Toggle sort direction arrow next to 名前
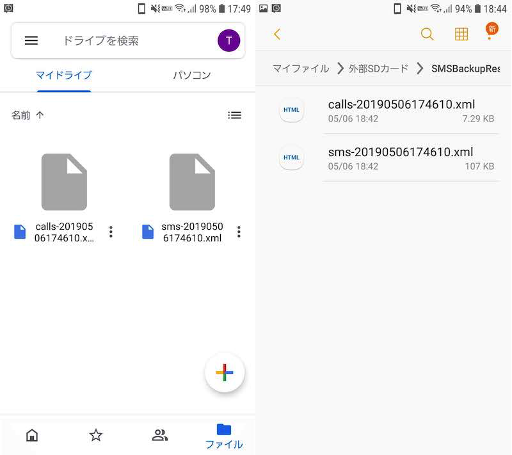The image size is (512, 455). coord(40,115)
